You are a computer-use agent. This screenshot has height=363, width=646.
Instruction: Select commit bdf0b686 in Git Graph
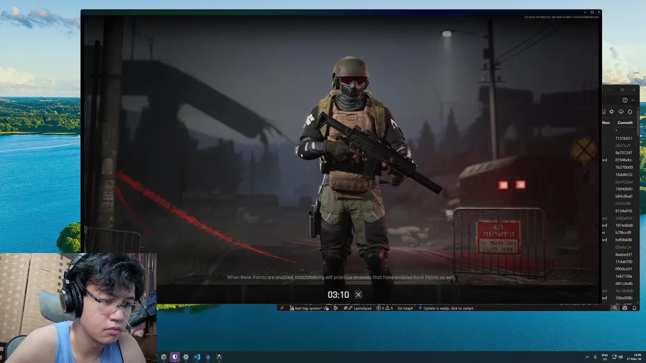[624, 240]
